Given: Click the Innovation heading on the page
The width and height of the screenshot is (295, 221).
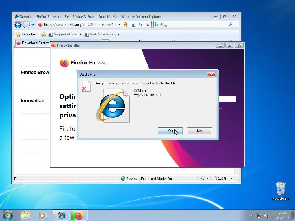Looking at the screenshot, I should [x=33, y=100].
